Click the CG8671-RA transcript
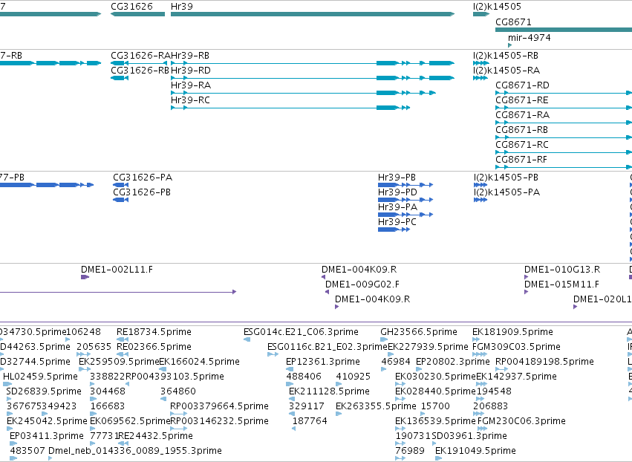Viewport: 632px width, 462px height. click(x=522, y=115)
